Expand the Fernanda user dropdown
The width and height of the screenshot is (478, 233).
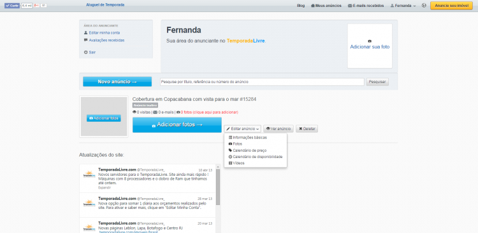click(403, 6)
